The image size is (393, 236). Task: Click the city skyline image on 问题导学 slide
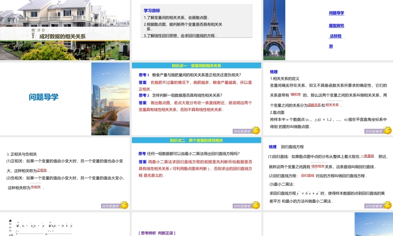(110, 98)
